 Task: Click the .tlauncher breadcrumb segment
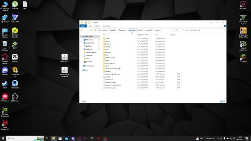[x=132, y=30]
